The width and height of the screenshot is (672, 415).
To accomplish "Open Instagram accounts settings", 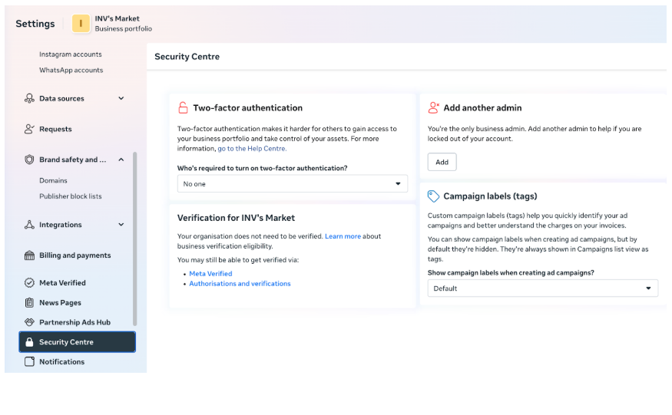I will coord(71,54).
